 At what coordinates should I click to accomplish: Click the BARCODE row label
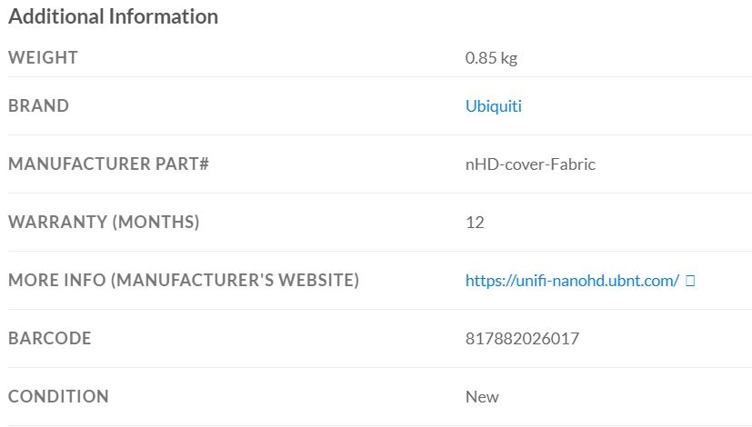coord(50,339)
